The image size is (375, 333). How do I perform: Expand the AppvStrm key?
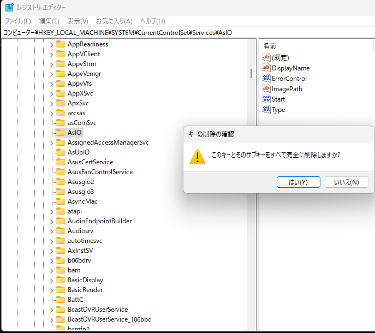pyautogui.click(x=51, y=64)
